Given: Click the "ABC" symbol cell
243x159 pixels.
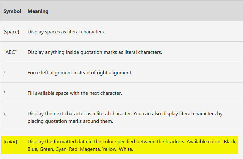Looking at the screenshot, I should [10, 52].
